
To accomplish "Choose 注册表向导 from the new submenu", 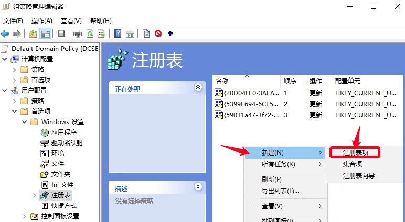I will coord(359,176).
